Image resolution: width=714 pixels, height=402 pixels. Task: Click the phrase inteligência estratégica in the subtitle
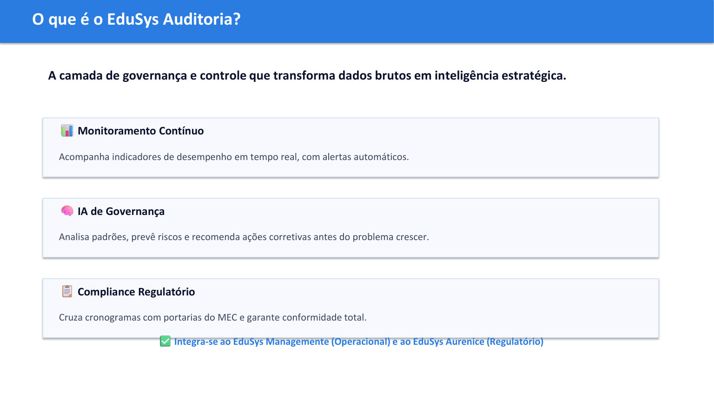click(x=500, y=75)
